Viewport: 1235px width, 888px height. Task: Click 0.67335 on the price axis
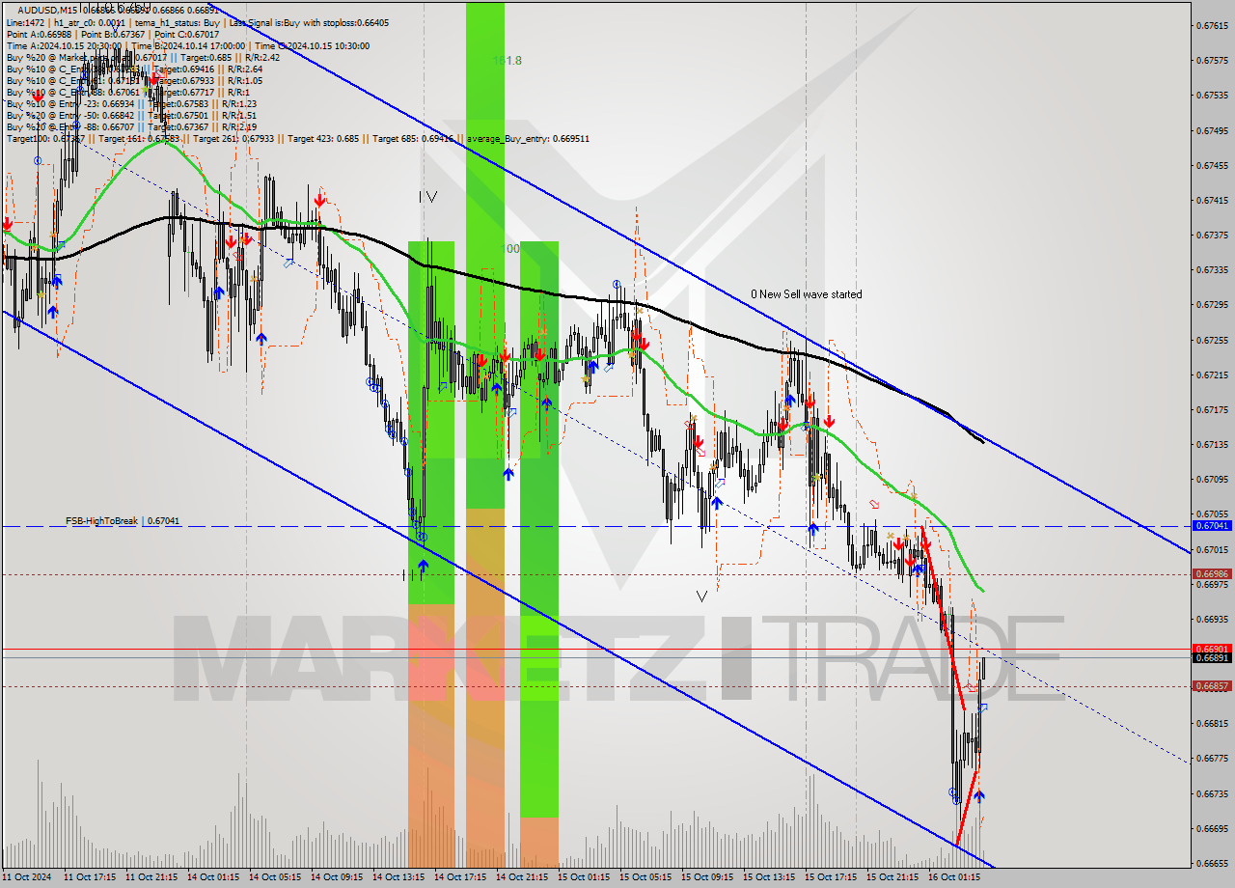pyautogui.click(x=1212, y=269)
